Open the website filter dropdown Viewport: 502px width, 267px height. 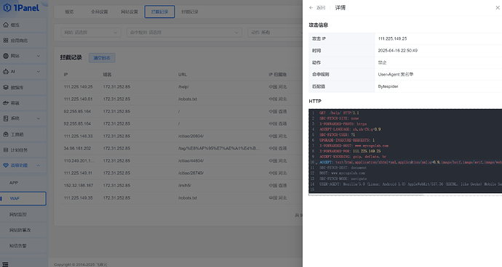tap(91, 32)
